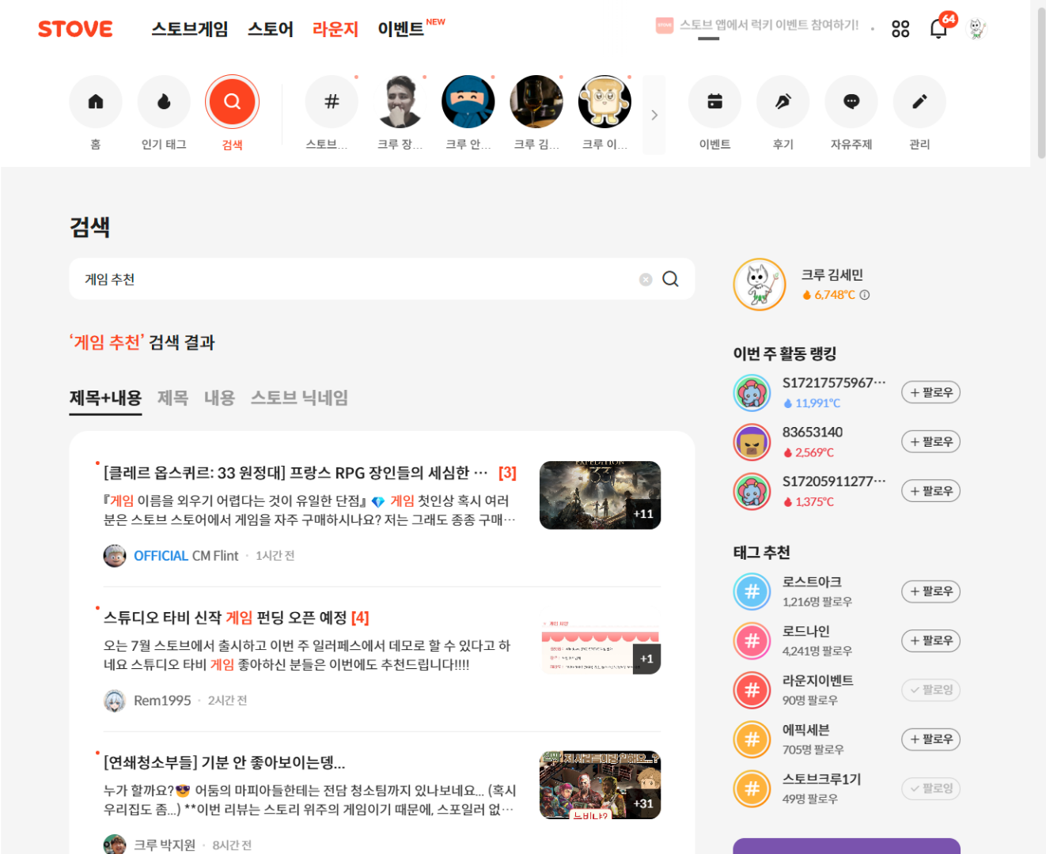Open the profile avatar menu in header
This screenshot has width=1046, height=854.
[x=978, y=29]
